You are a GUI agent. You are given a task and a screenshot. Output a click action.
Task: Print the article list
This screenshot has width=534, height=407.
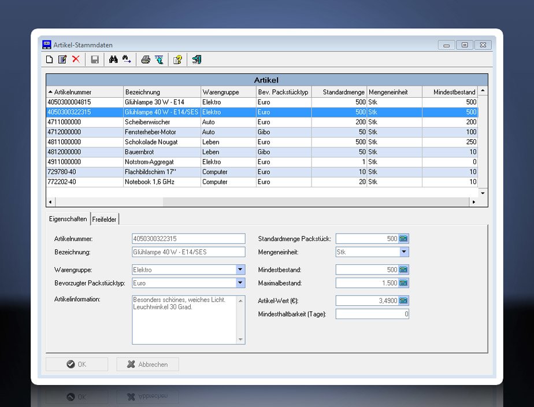pos(146,60)
